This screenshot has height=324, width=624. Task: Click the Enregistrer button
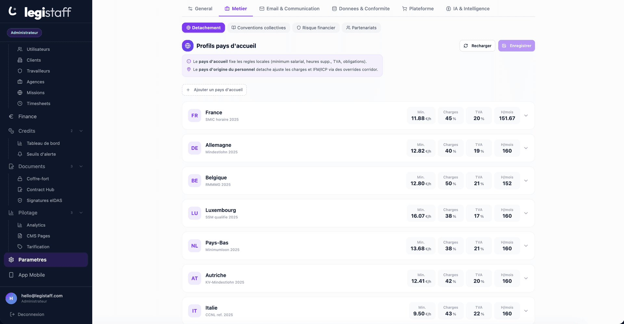pyautogui.click(x=516, y=46)
